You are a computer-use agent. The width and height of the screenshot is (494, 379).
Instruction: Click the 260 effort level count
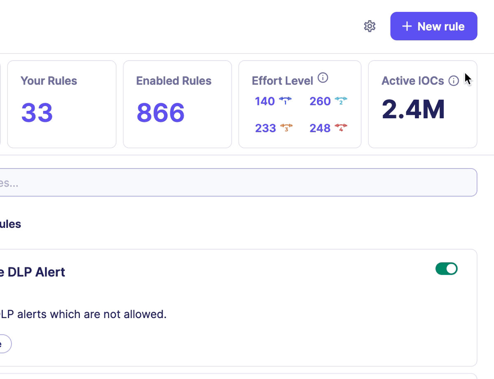320,101
